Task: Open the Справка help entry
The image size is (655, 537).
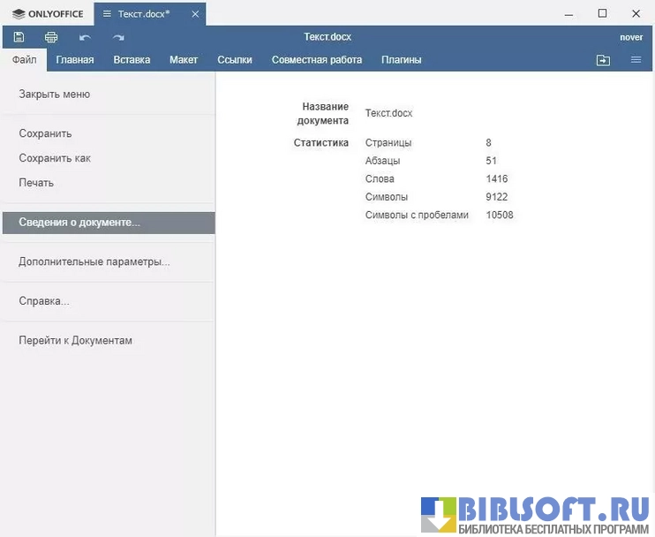Action: [44, 301]
